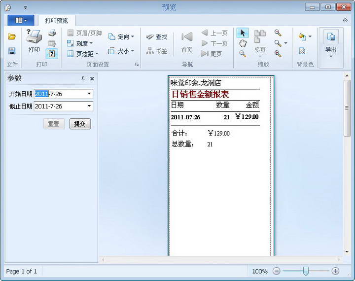Close the 参数 parameters panel
The image size is (355, 281).
coord(92,78)
